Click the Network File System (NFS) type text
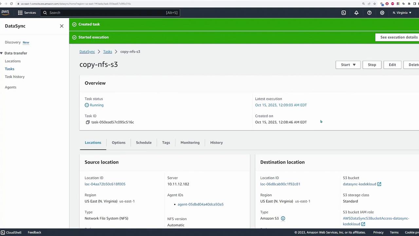This screenshot has width=419, height=236. (x=106, y=218)
